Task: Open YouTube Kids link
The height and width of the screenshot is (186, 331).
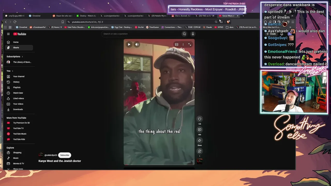Action: click(x=19, y=139)
